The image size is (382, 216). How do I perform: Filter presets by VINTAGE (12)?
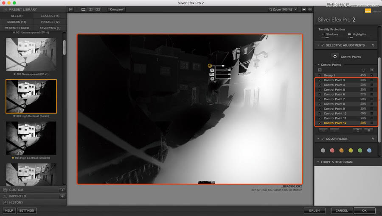click(50, 22)
